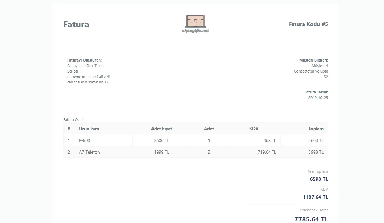Click the 'deneme mahallesi ali veli' address text
Image resolution: width=384 pixels, height=223 pixels.
point(88,77)
